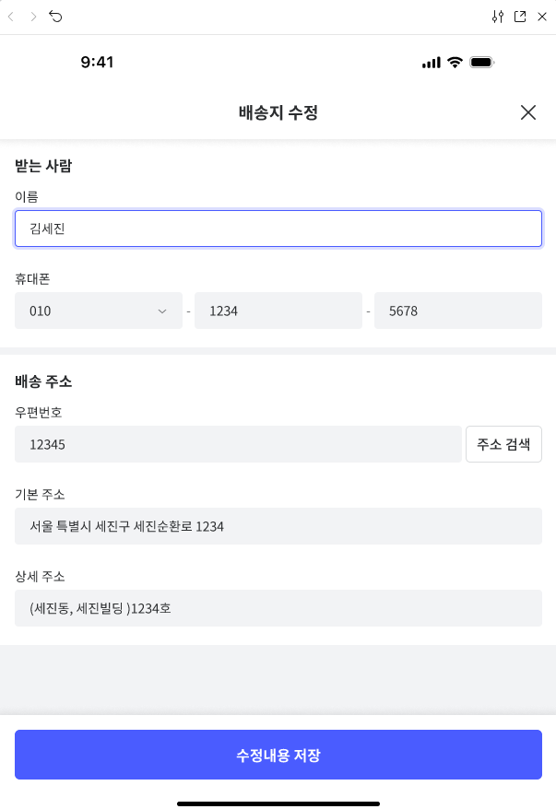Click the reload arrow icon

tap(55, 17)
